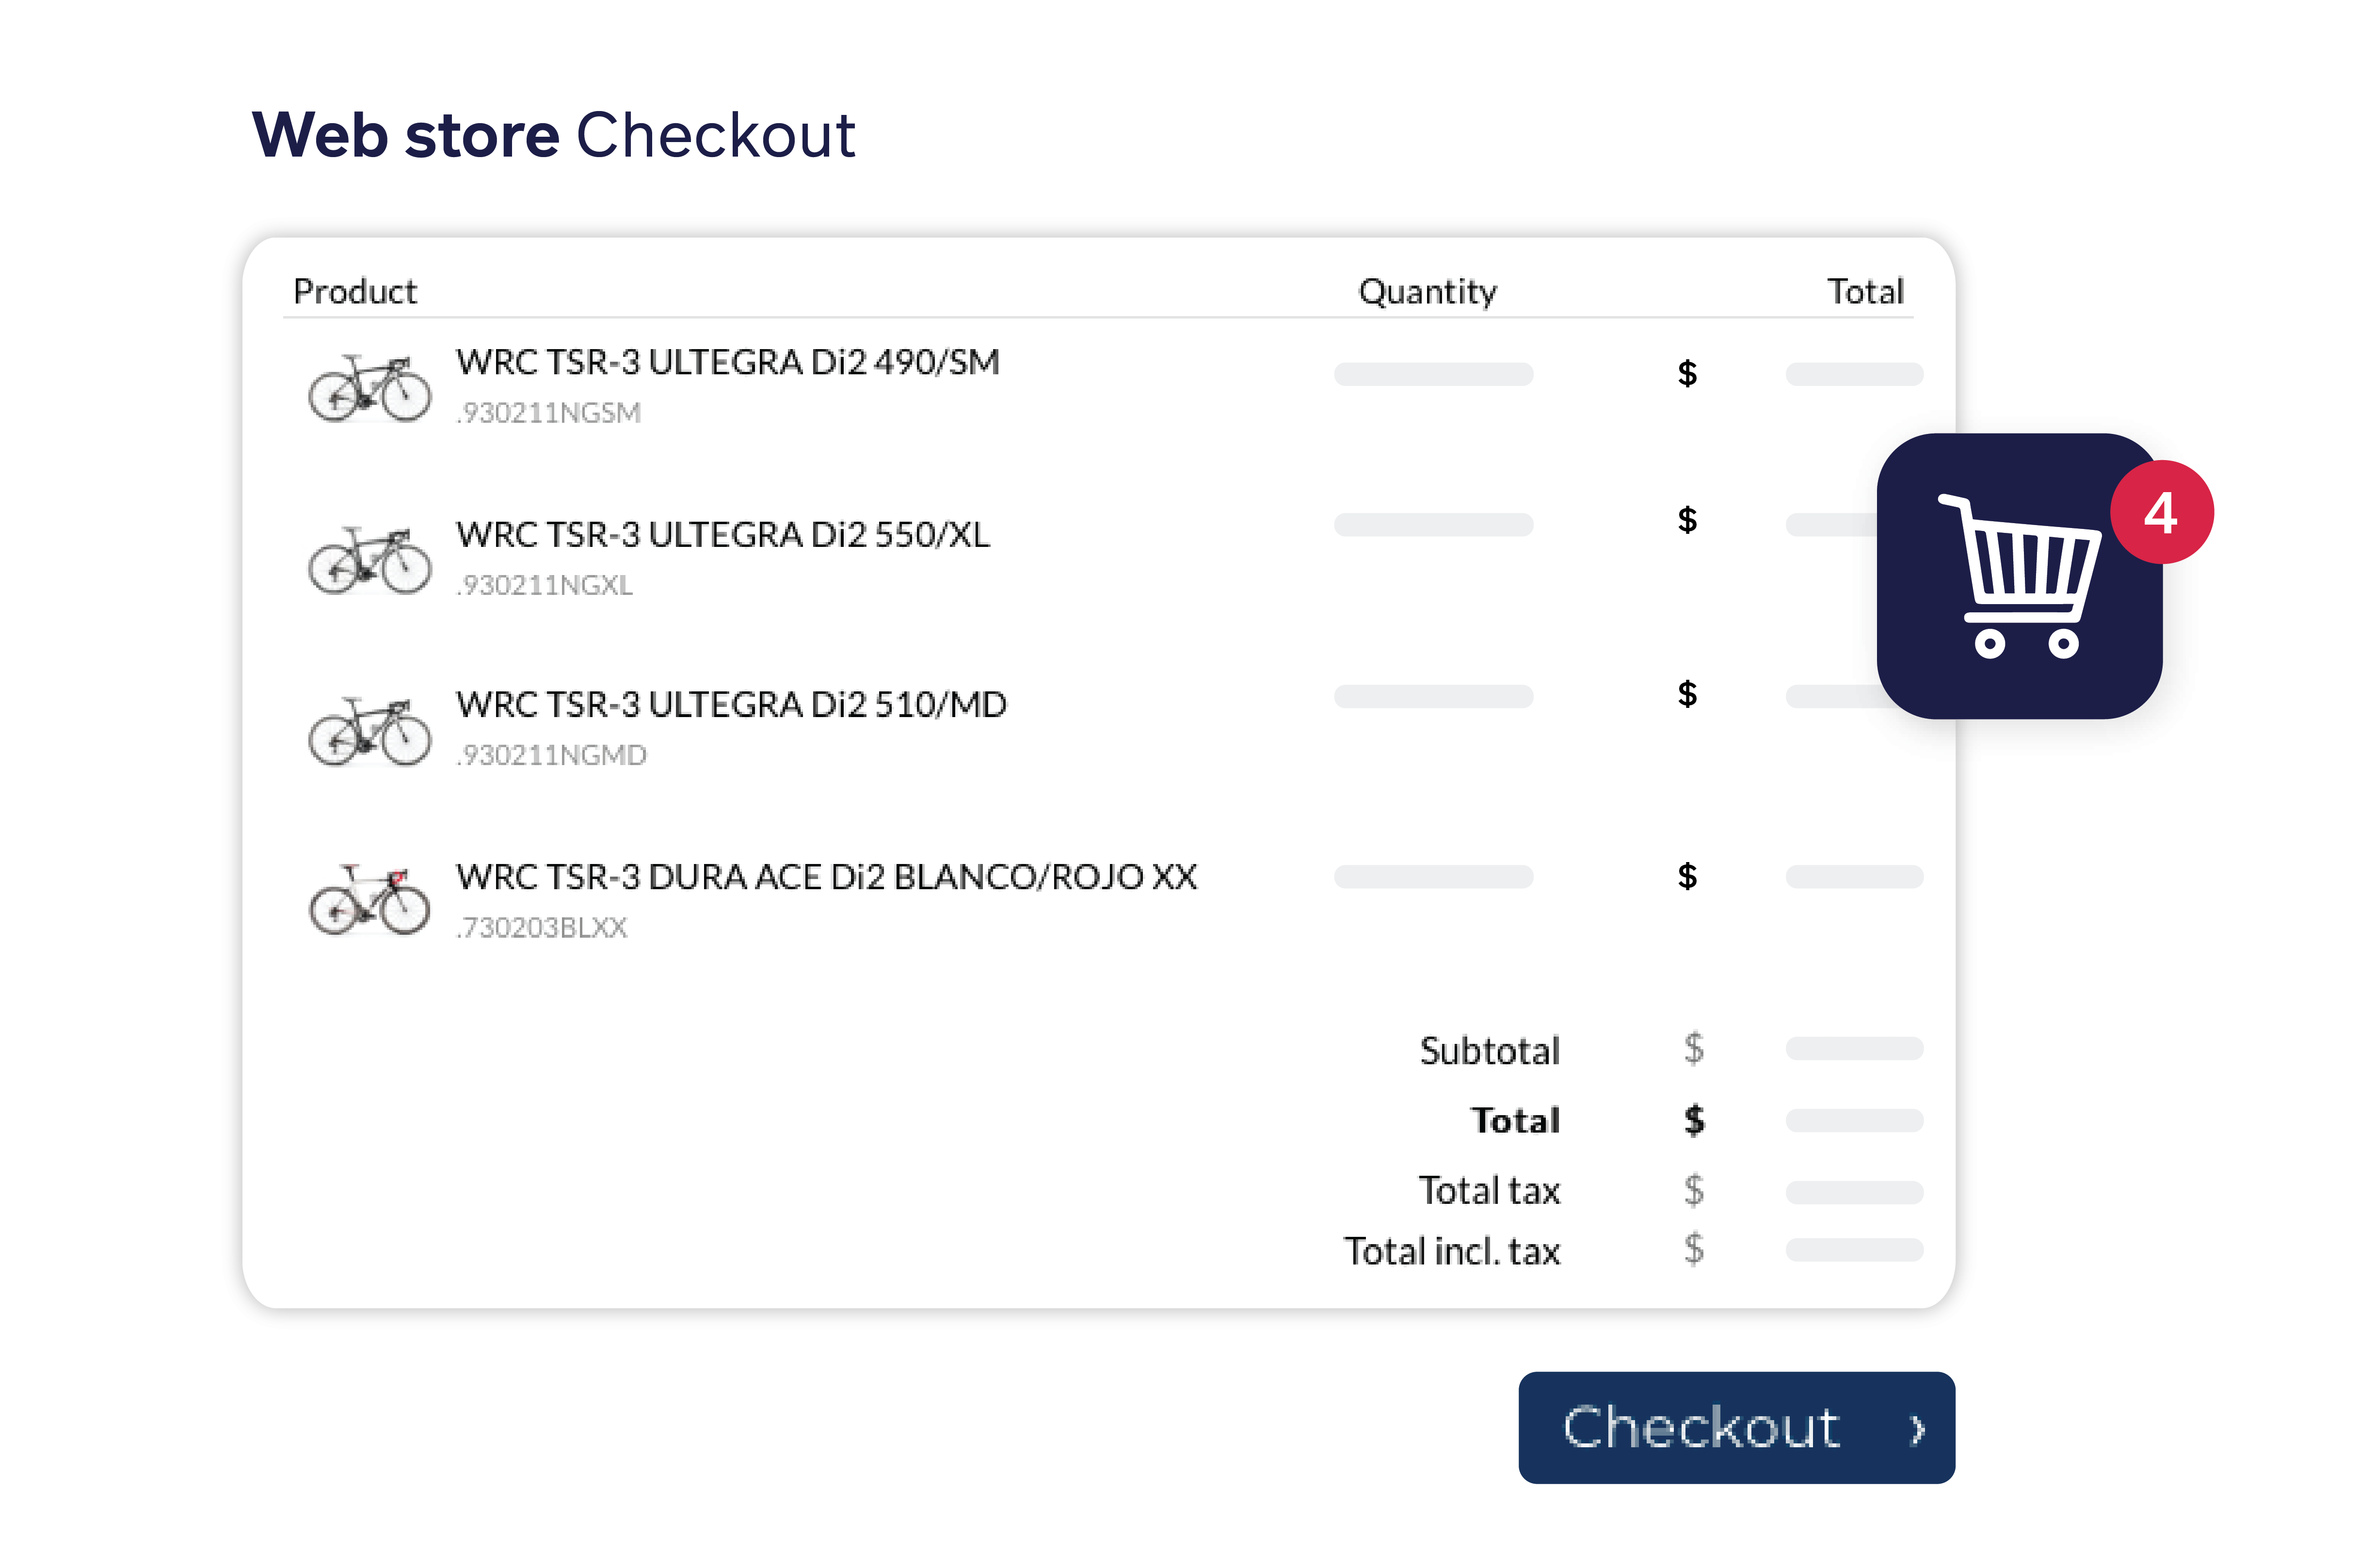
Task: Click the quantity field for 490/SM bike
Action: click(1433, 374)
